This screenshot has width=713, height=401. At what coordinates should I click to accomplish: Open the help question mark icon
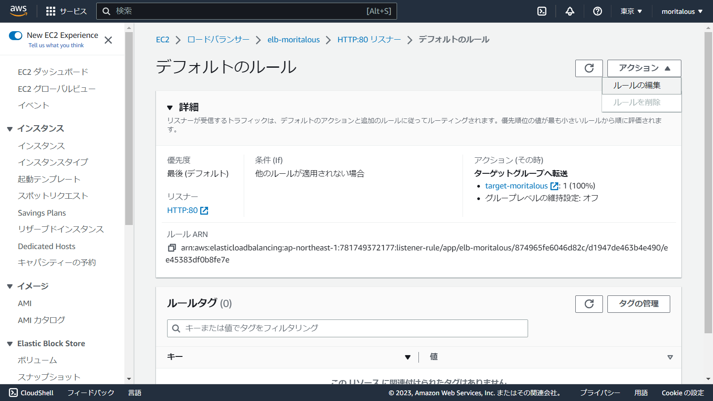[x=597, y=11]
